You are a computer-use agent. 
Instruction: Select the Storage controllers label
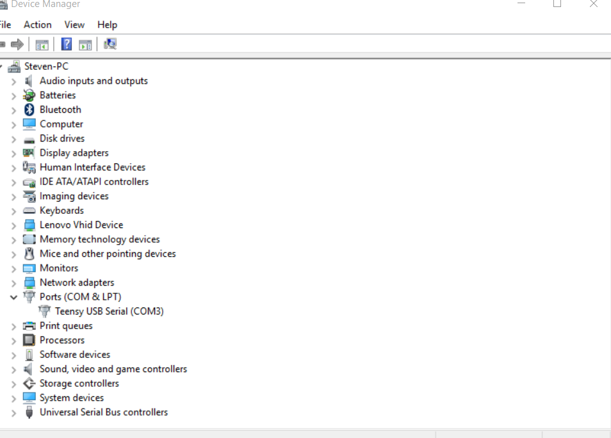tap(79, 384)
